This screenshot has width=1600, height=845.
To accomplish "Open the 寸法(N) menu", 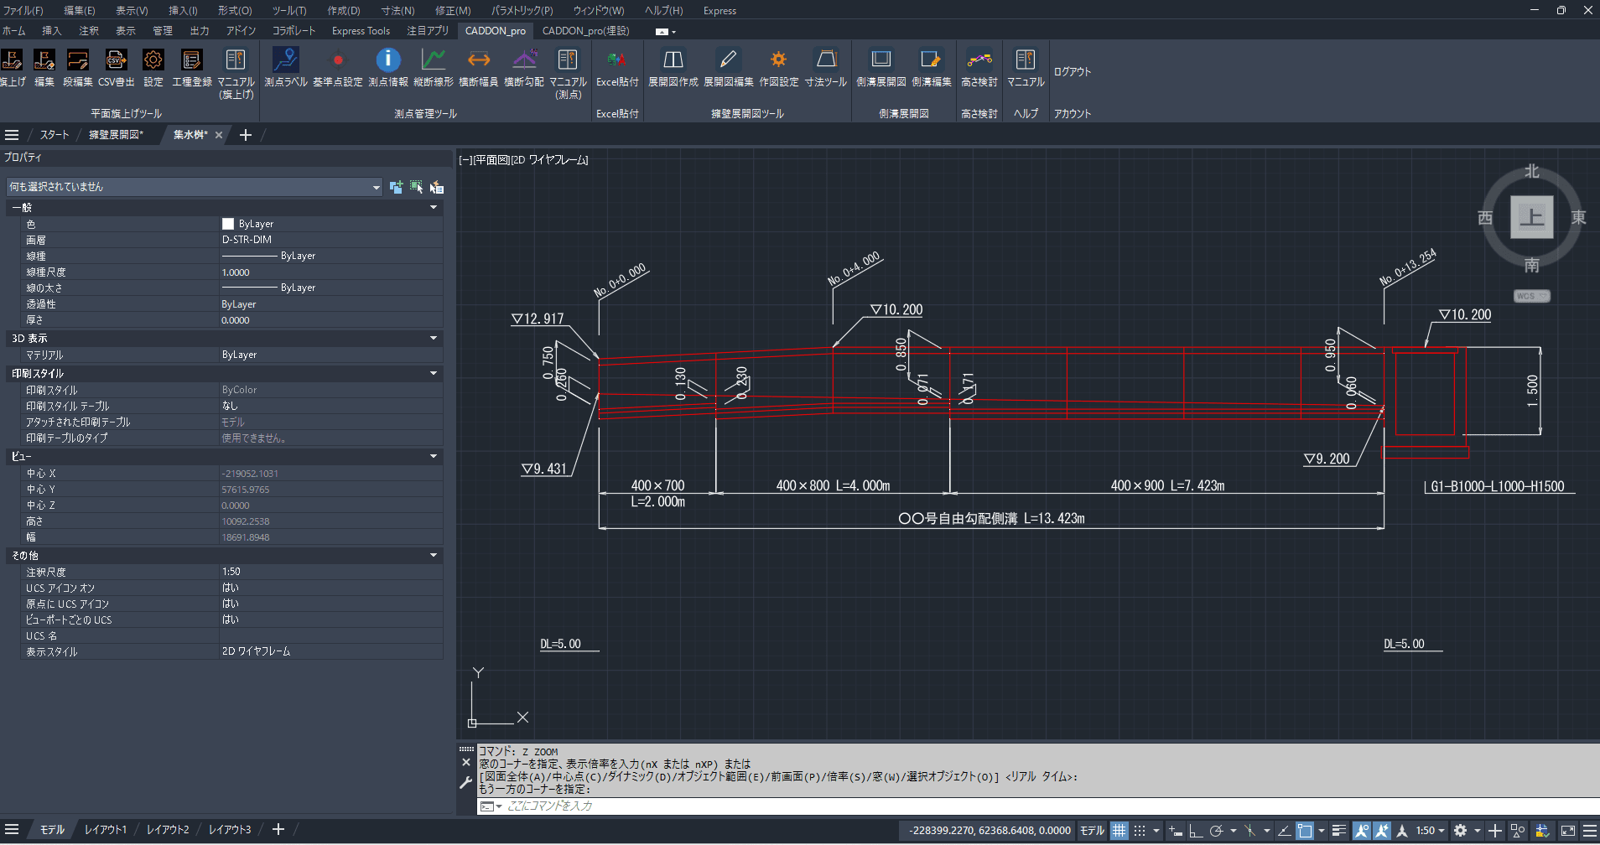I will coord(397,10).
